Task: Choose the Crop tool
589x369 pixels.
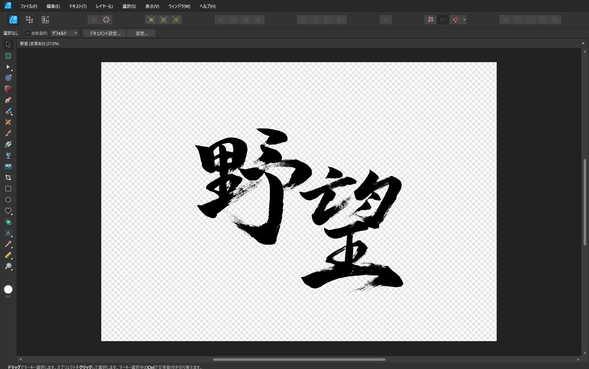Action: 8,178
